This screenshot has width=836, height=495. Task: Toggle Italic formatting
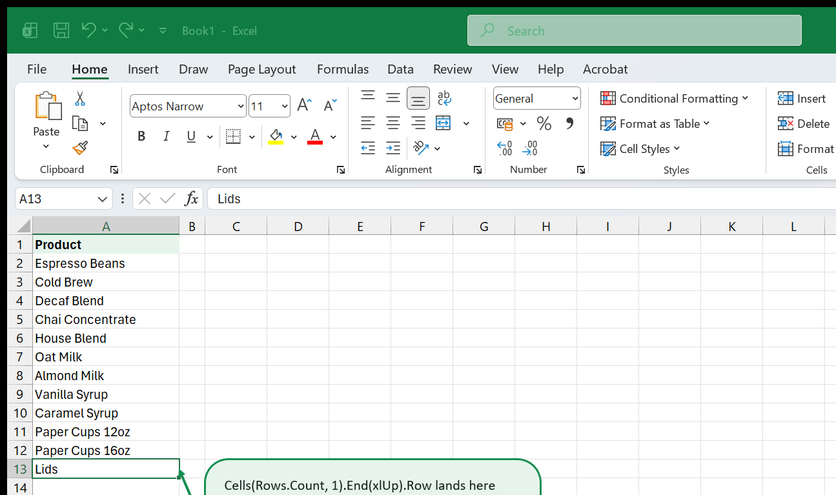(x=166, y=136)
